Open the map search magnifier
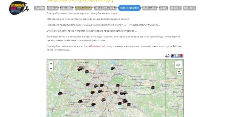Viewport: 233px width, 117px height. tap(179, 73)
